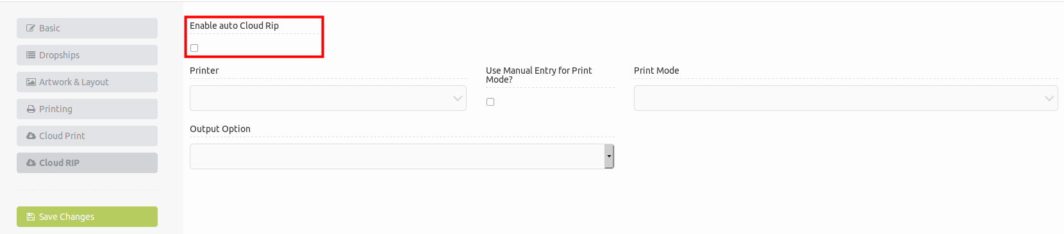Click the Printing printer icon
Screen dimensions: 1064x234
(x=31, y=109)
